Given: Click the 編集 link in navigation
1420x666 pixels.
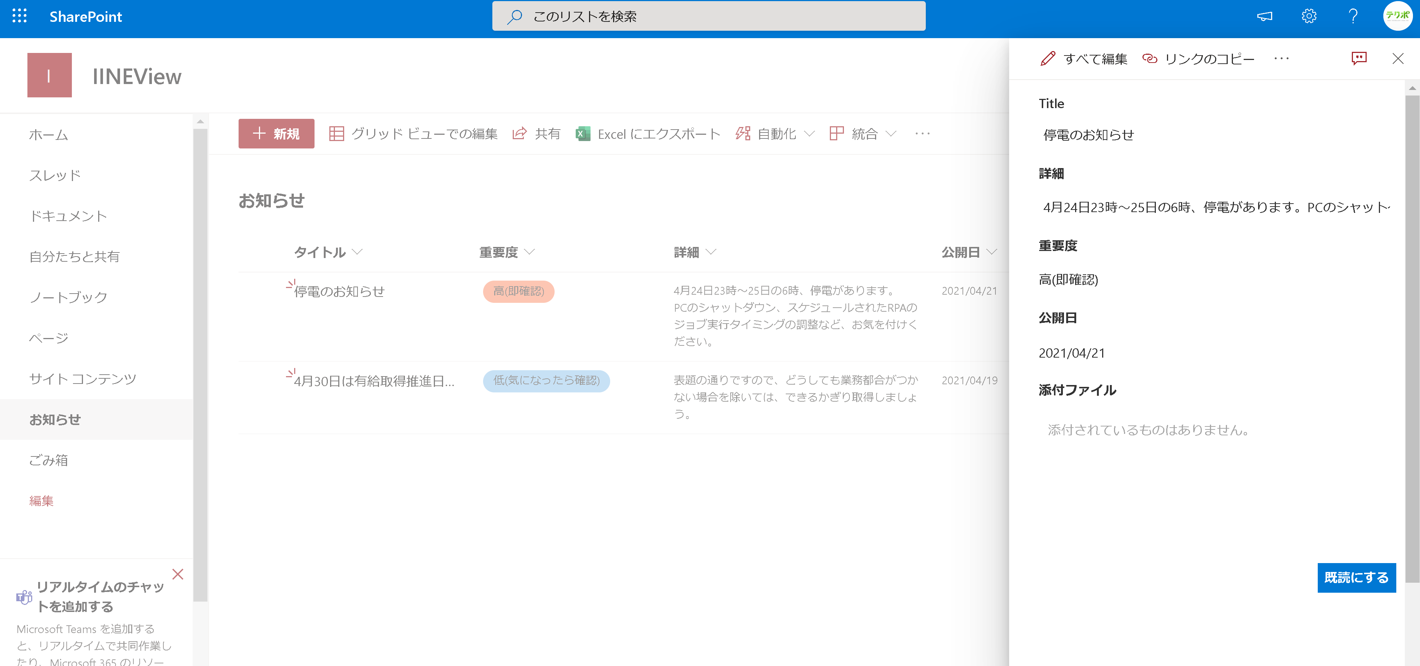Looking at the screenshot, I should click(x=41, y=501).
